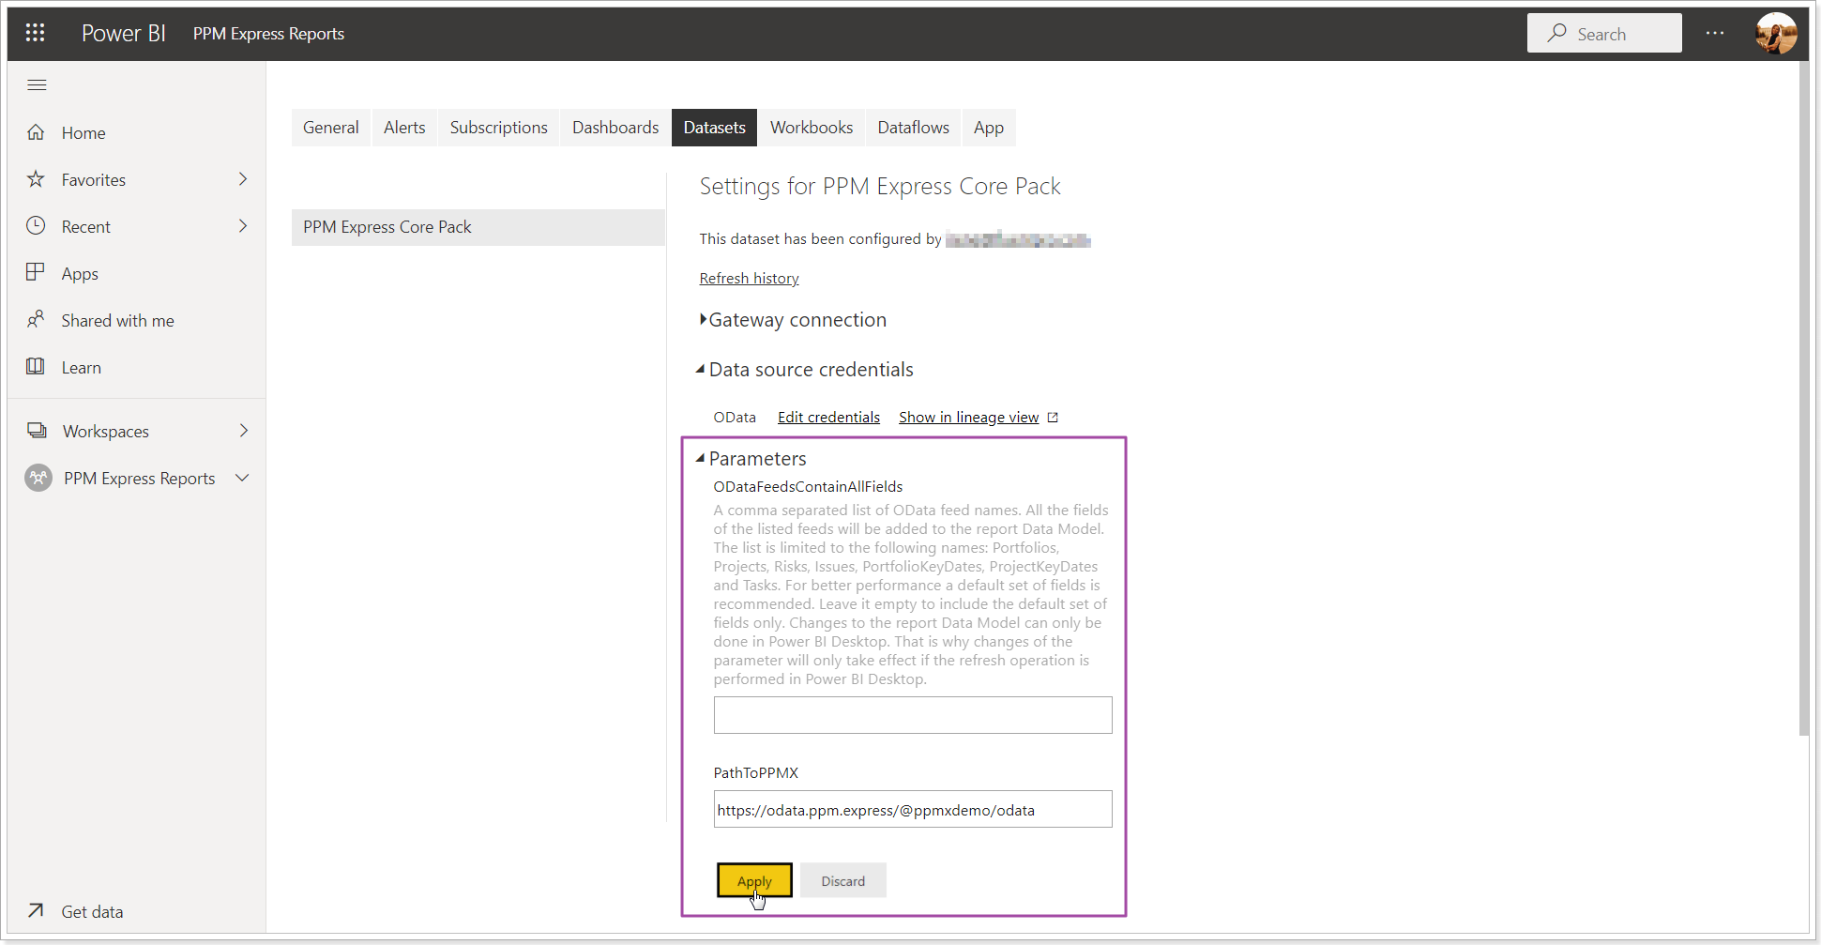Viewport: 1821px width, 945px height.
Task: Click the Power BI logo text
Action: point(123,33)
